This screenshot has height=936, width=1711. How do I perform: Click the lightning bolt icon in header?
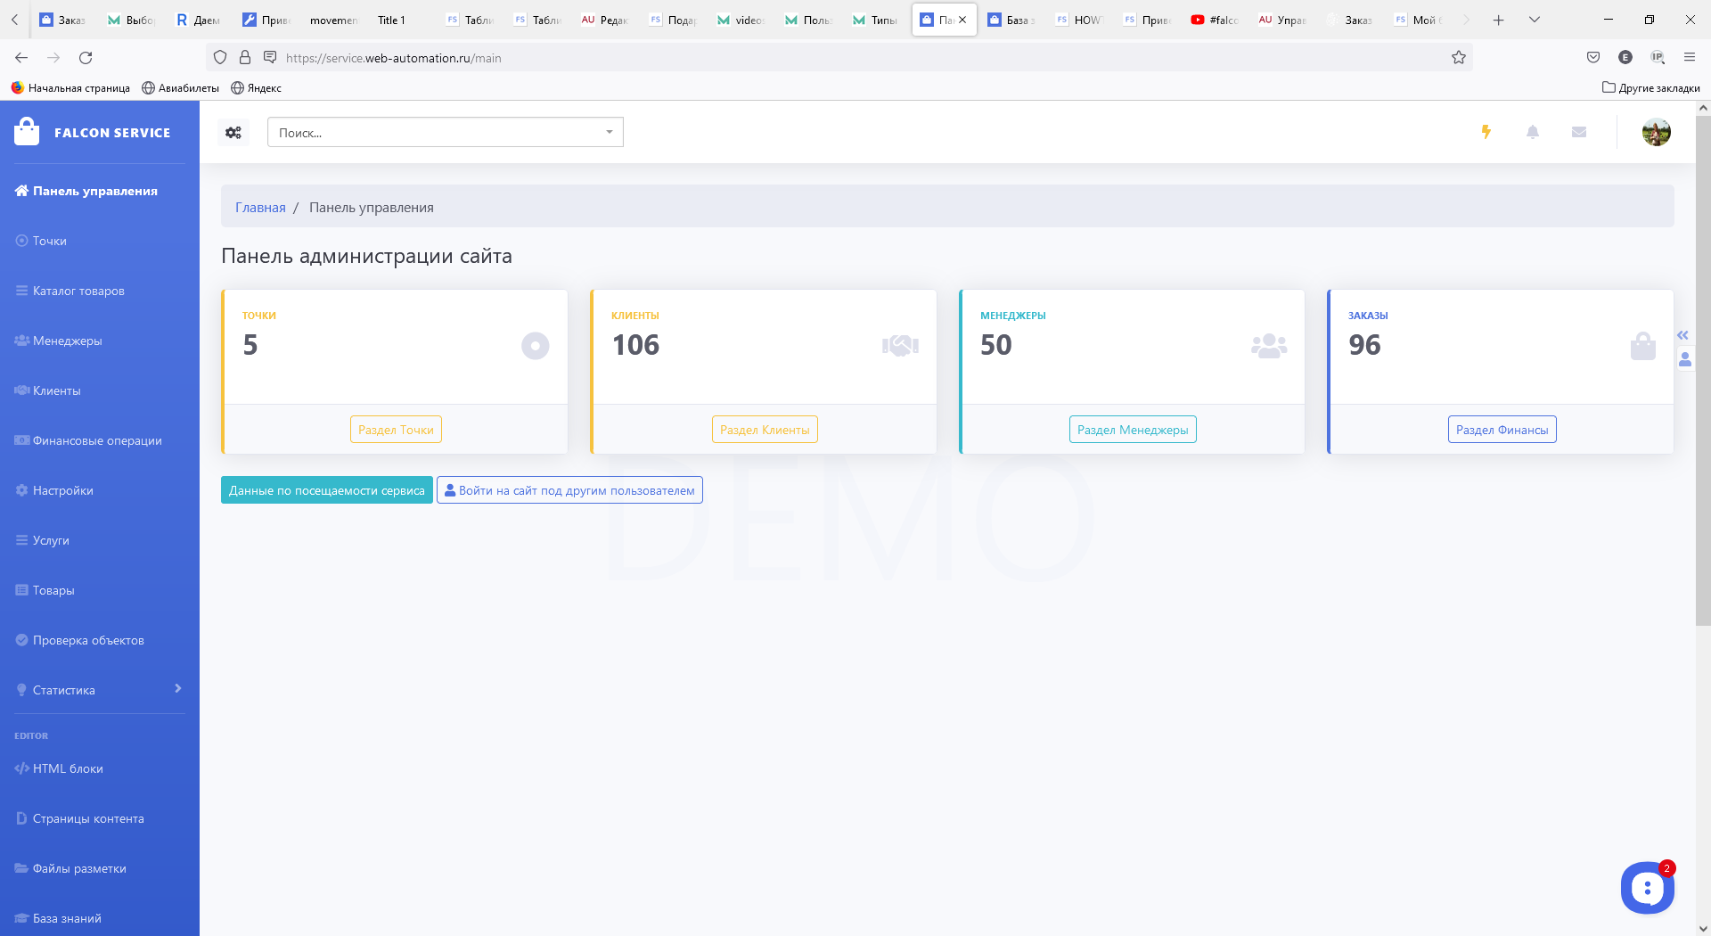[1486, 132]
